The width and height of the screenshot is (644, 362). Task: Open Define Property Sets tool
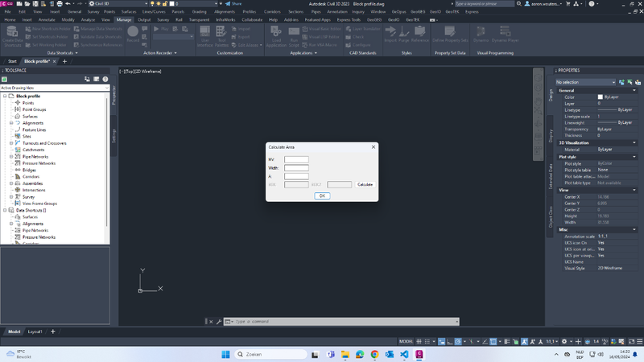click(449, 35)
